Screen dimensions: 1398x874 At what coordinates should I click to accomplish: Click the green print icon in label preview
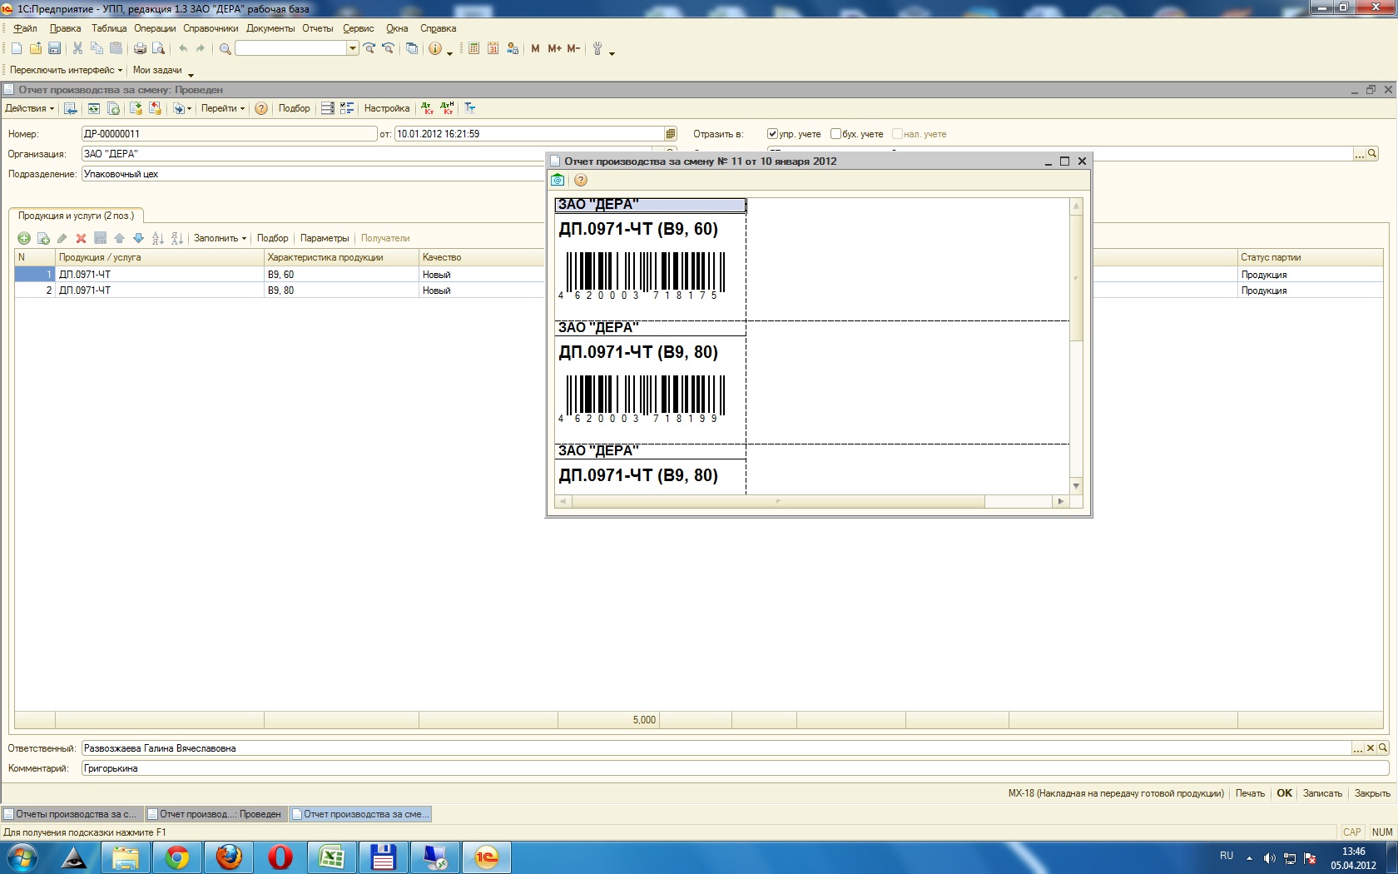click(558, 180)
